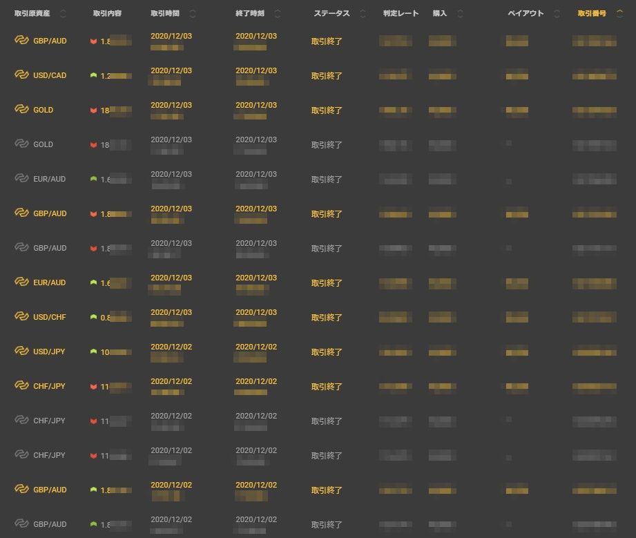Toggle sort arrows next to 終了時刻
The image size is (636, 538).
pos(278,14)
